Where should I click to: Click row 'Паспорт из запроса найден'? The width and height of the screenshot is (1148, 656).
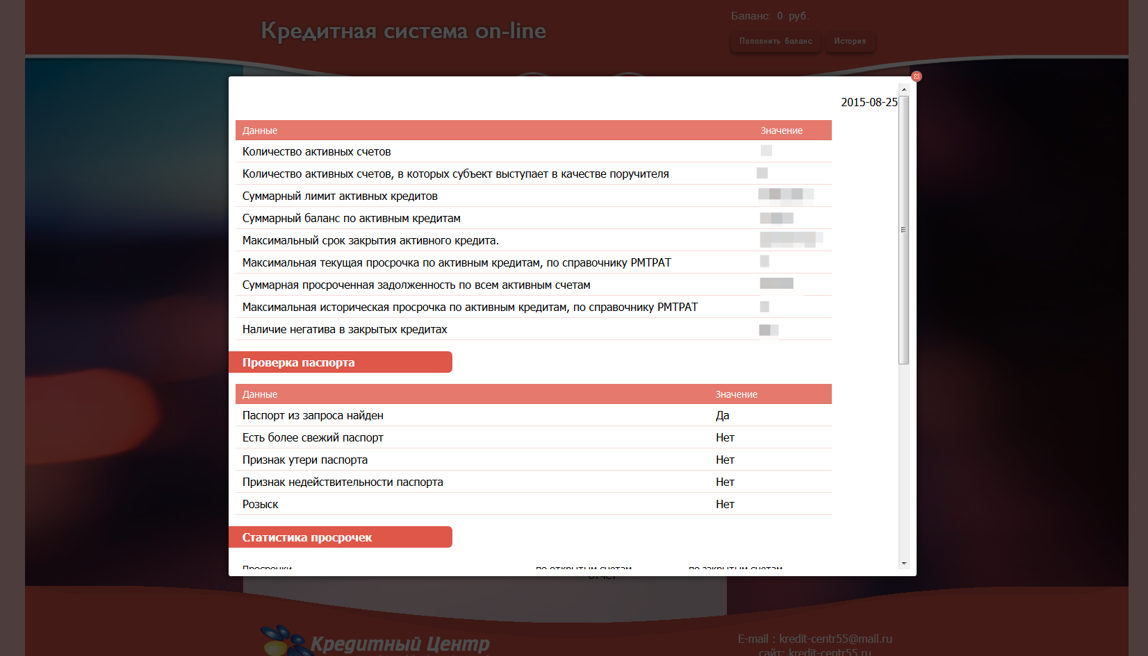pos(534,415)
